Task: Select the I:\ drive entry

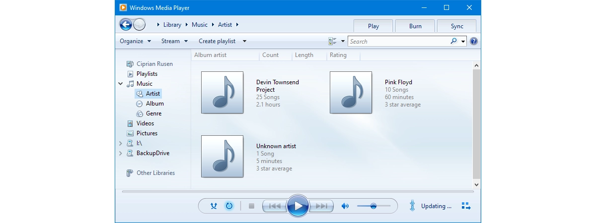Action: [135, 143]
